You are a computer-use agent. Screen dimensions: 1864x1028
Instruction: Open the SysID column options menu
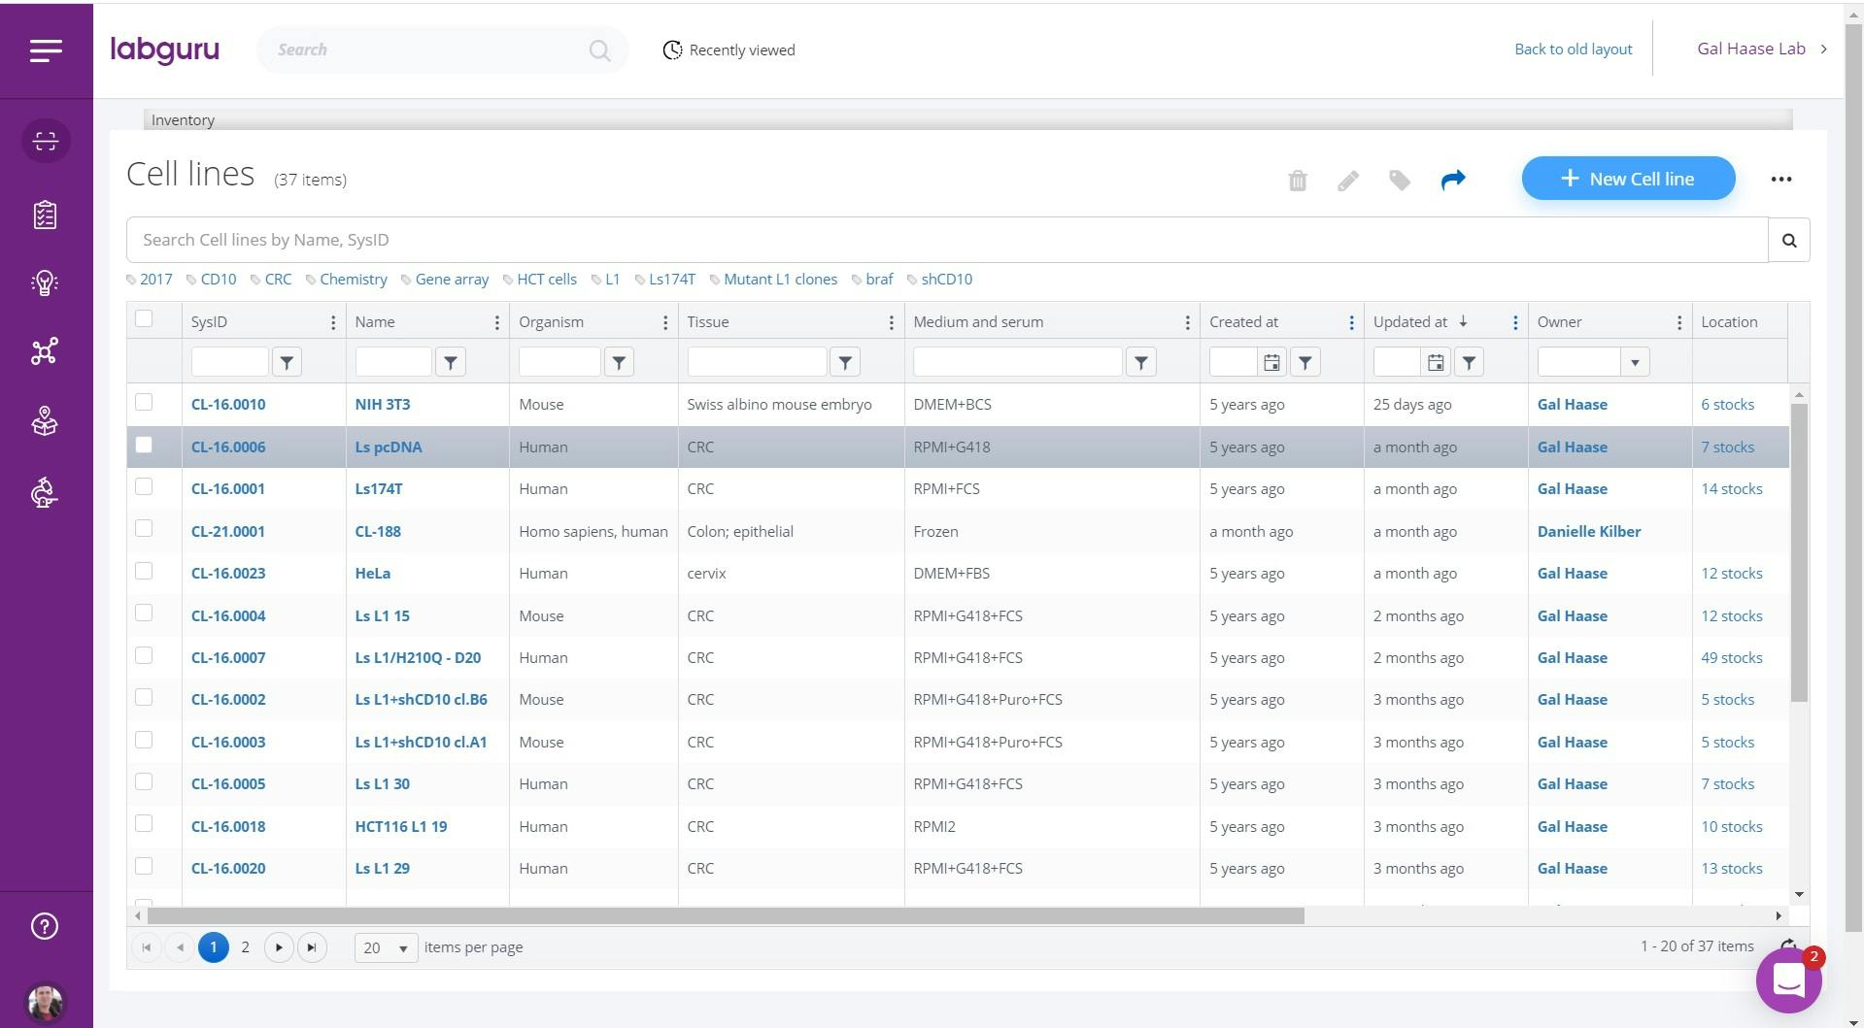(333, 321)
